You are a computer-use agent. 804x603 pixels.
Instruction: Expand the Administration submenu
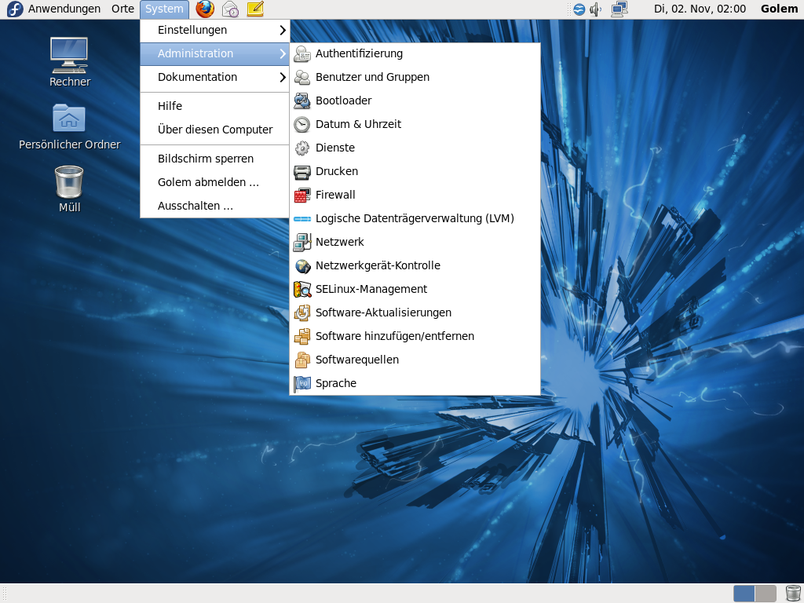coord(194,53)
